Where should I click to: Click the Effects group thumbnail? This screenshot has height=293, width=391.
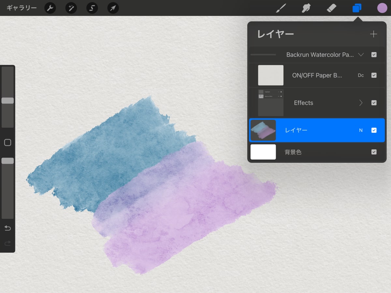271,103
